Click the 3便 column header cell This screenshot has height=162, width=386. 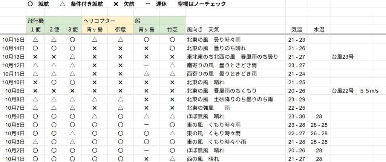point(72,29)
